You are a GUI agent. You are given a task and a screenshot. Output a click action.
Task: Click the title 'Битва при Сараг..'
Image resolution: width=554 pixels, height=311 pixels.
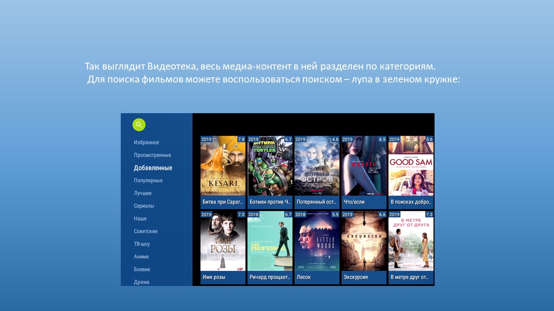(223, 202)
